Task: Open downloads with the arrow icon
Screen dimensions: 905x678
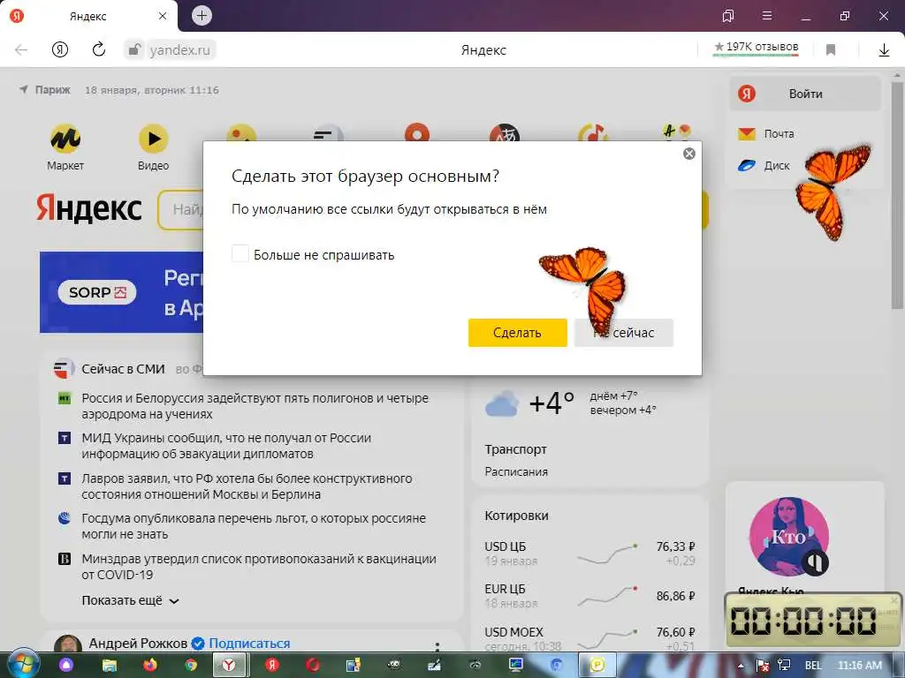Action: point(884,50)
